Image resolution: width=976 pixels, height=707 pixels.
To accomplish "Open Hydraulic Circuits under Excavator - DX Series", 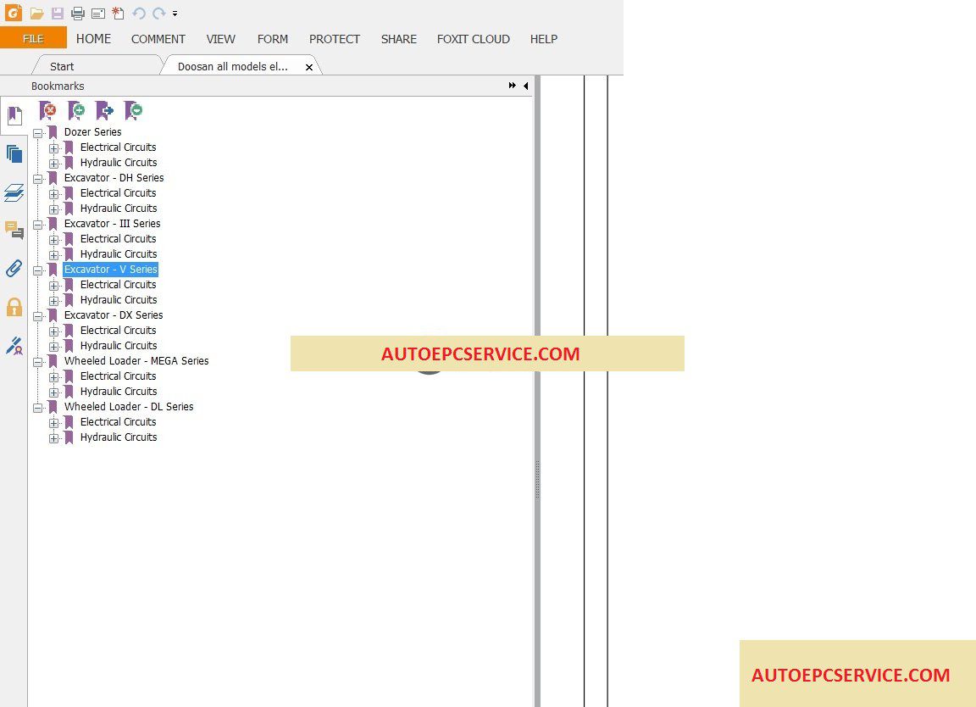I will [119, 346].
